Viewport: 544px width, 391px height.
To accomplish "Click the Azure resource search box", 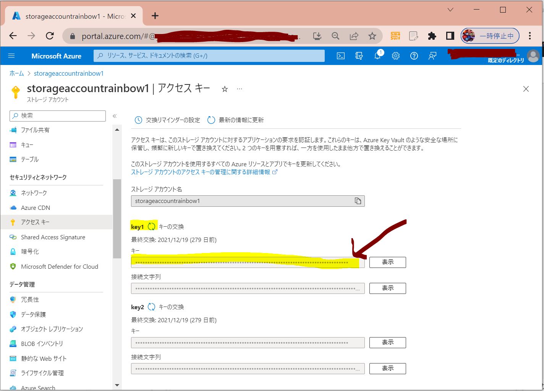I will (209, 56).
